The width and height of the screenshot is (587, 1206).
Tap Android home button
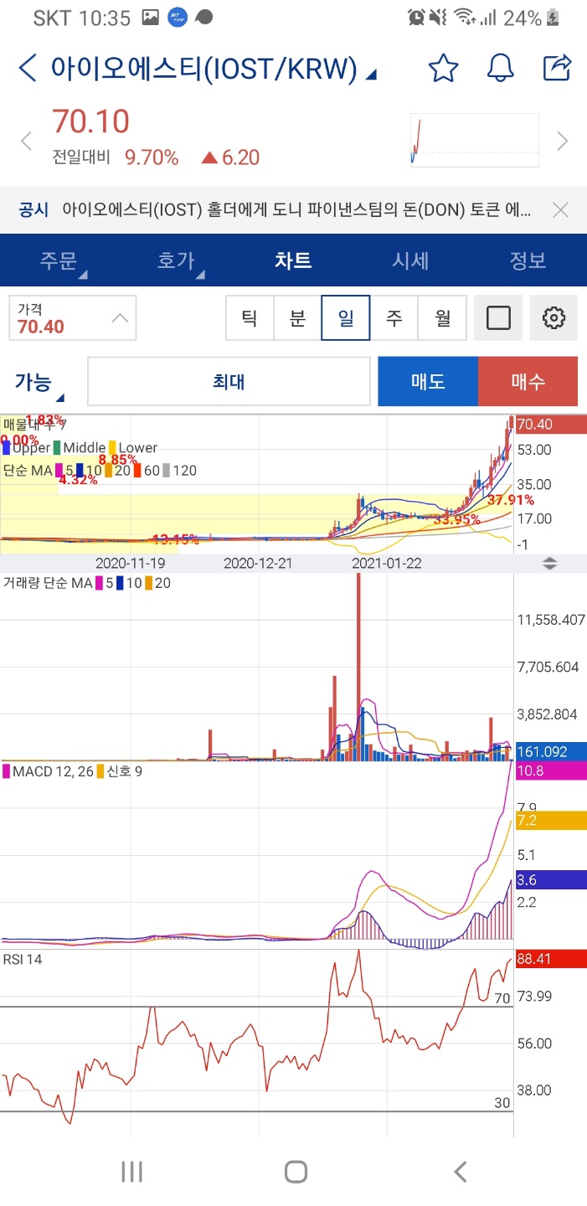click(x=296, y=1172)
